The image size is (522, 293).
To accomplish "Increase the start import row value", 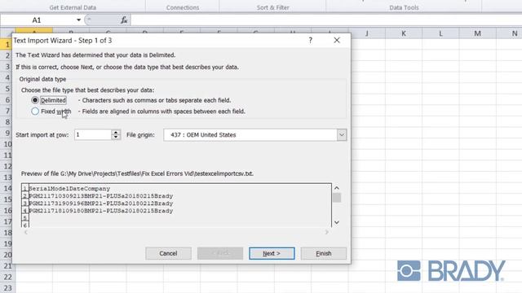I will (x=116, y=132).
